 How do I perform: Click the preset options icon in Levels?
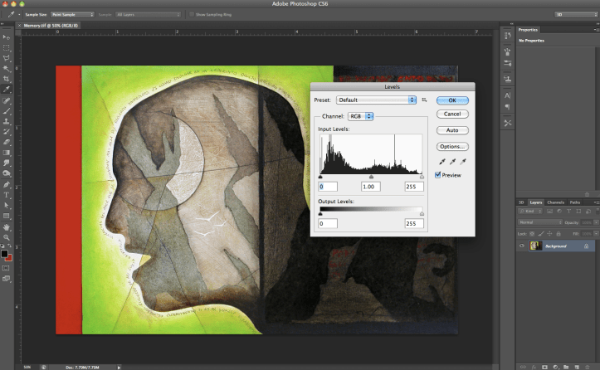coord(424,100)
